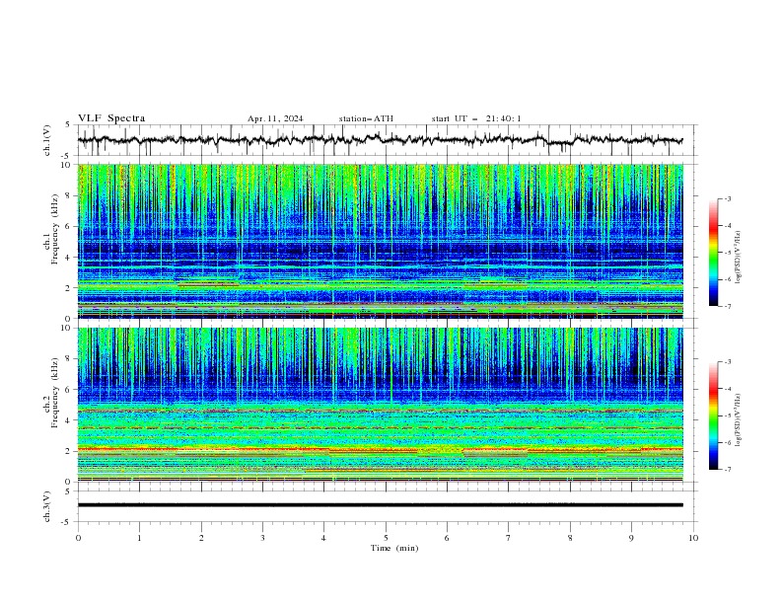Click the ch.1 spectrogram color bar
The height and width of the screenshot is (604, 781).
[x=713, y=253]
